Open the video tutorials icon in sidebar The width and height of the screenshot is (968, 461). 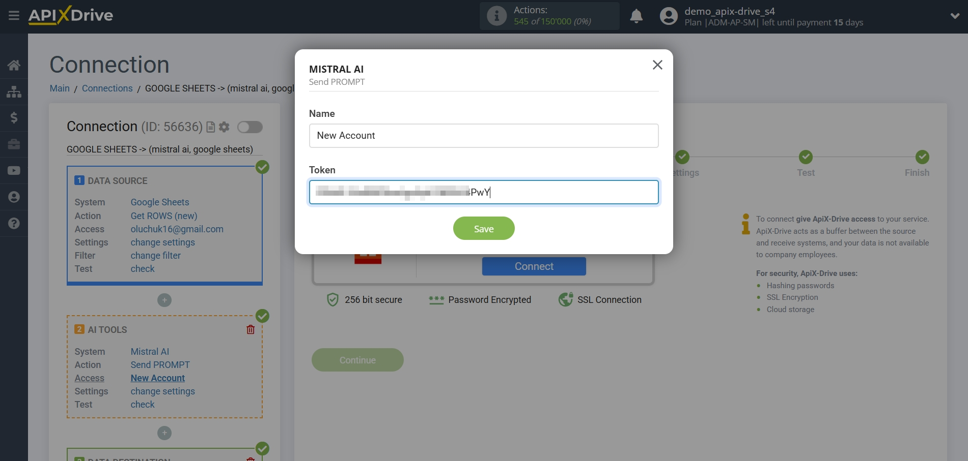[x=14, y=170]
